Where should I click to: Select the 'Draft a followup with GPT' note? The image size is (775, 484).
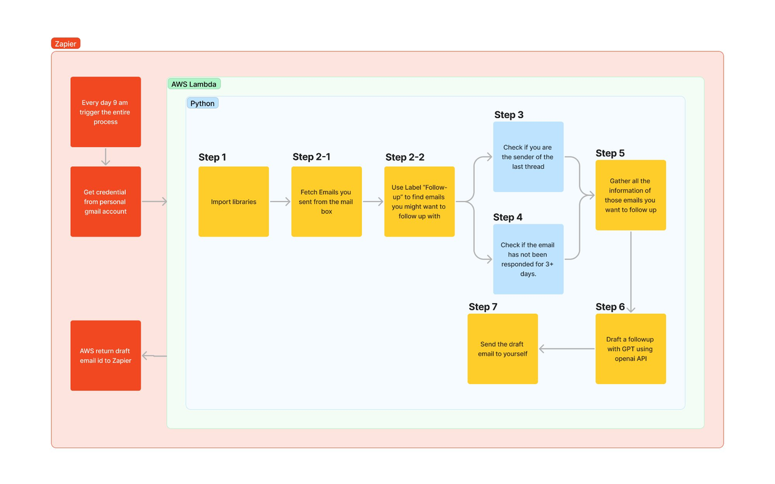click(x=630, y=348)
